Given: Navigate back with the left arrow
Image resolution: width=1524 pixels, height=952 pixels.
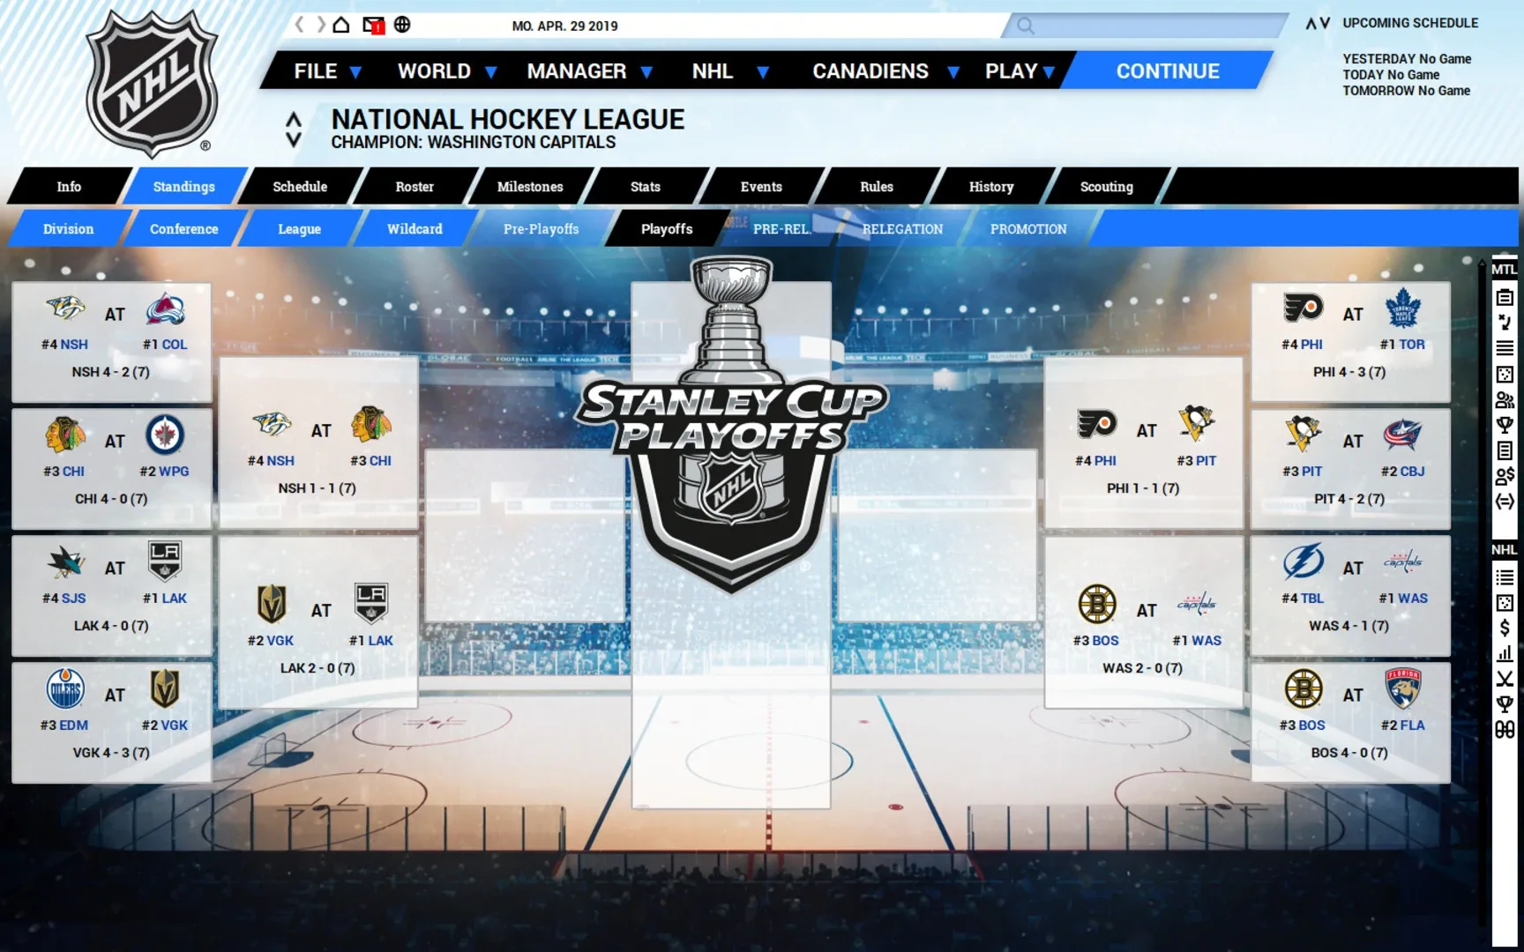Looking at the screenshot, I should 299,25.
